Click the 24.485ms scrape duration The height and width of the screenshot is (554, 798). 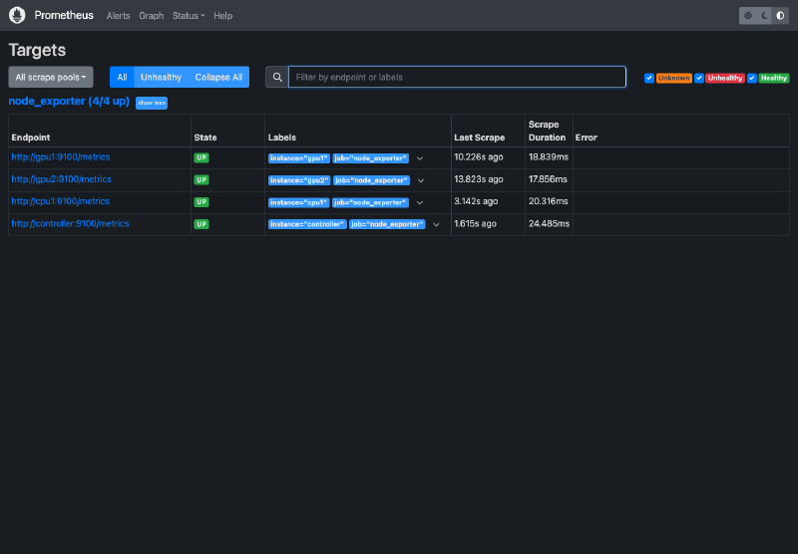point(549,223)
